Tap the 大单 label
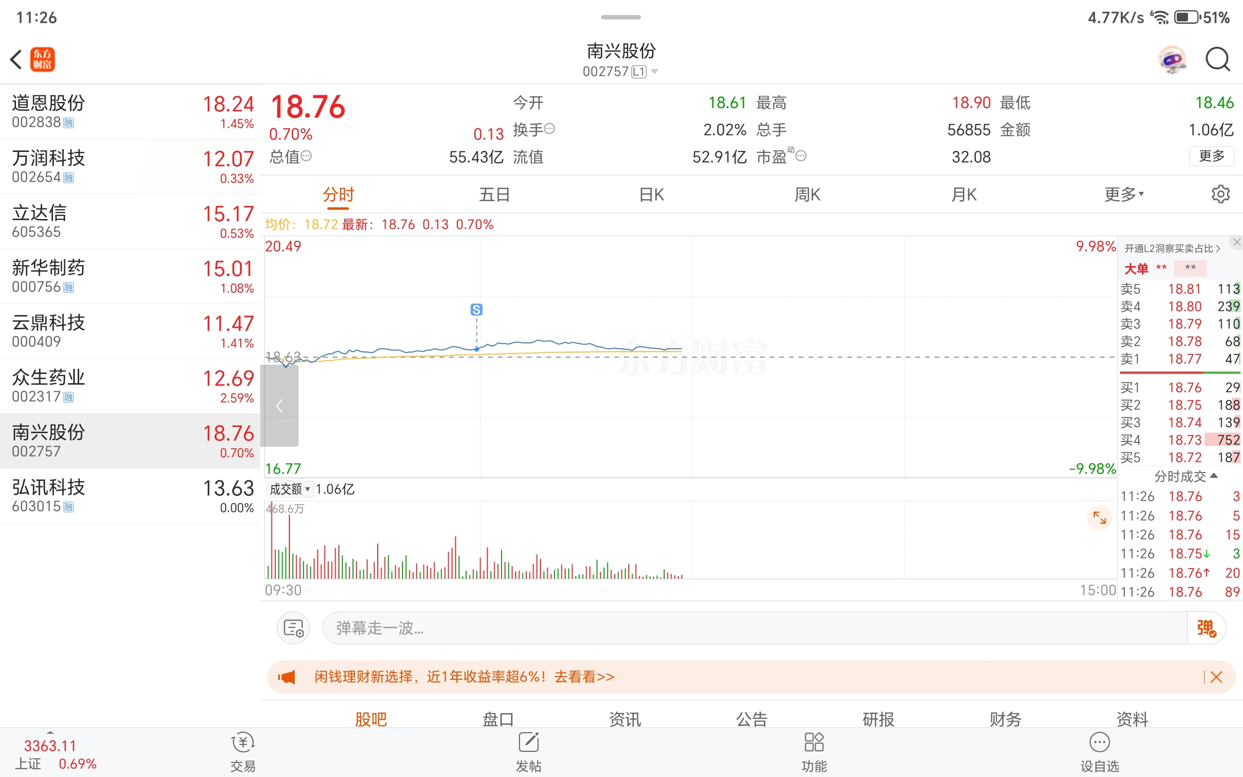 1136,268
